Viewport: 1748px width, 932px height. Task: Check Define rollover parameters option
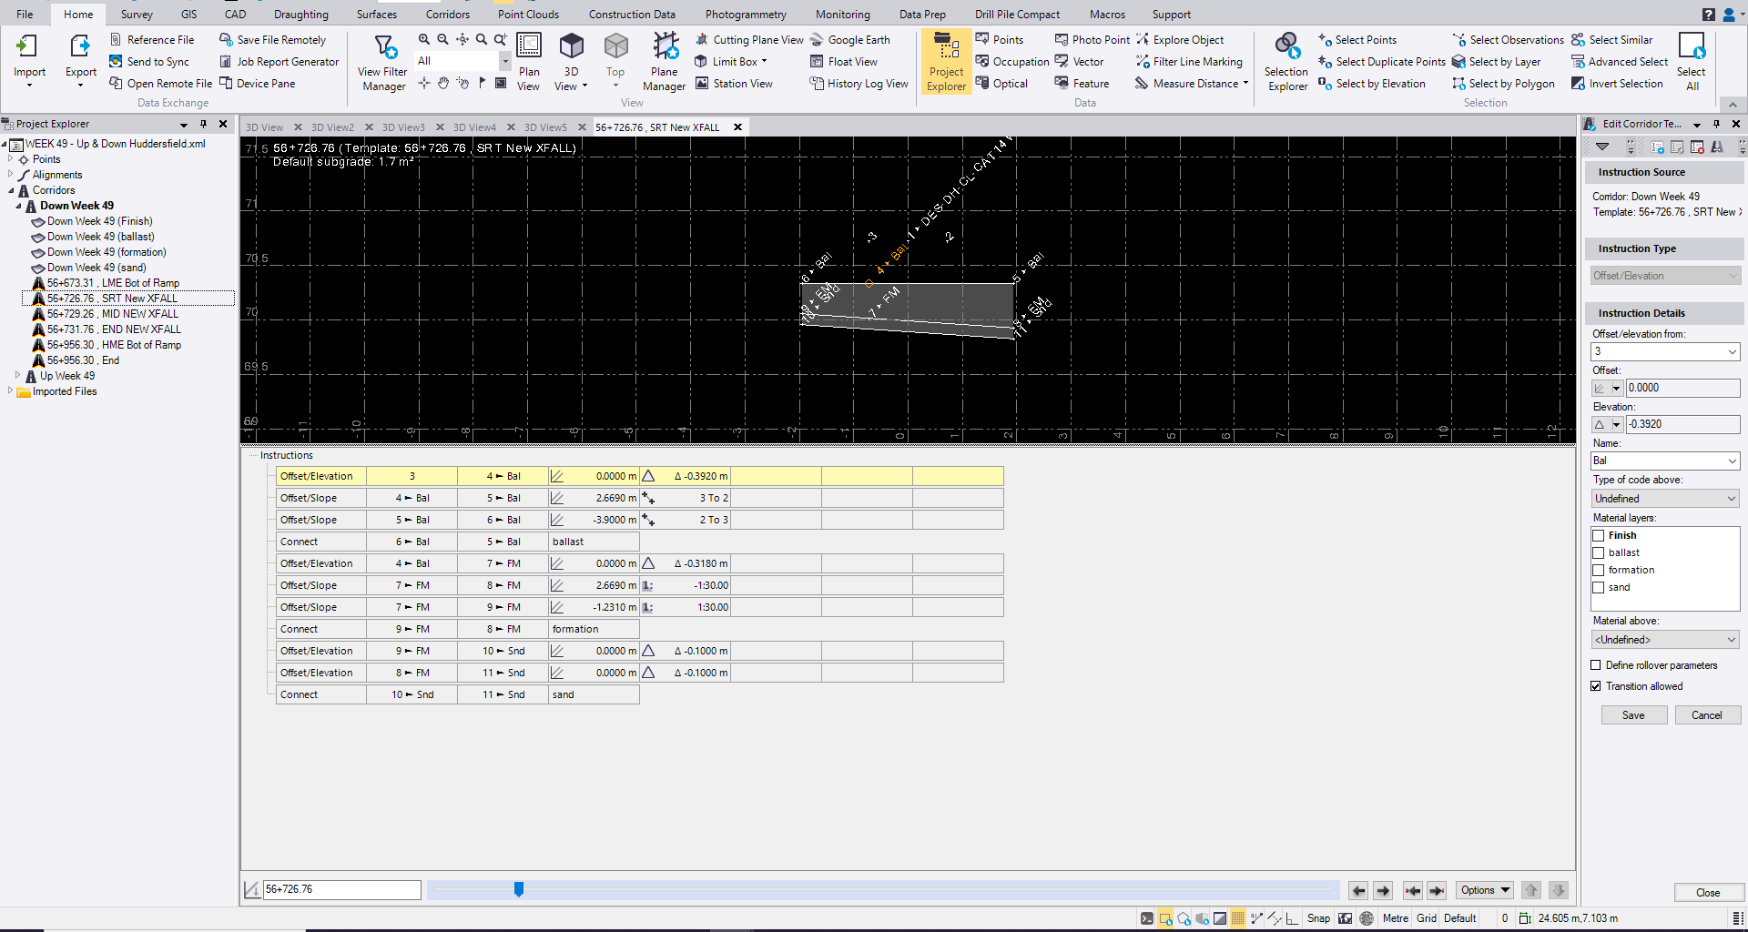pyautogui.click(x=1596, y=665)
